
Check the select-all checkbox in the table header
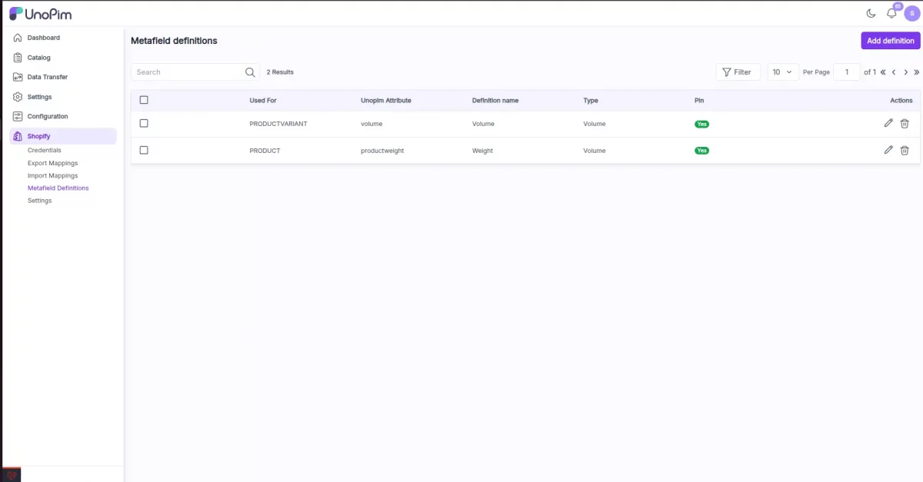[x=144, y=99]
